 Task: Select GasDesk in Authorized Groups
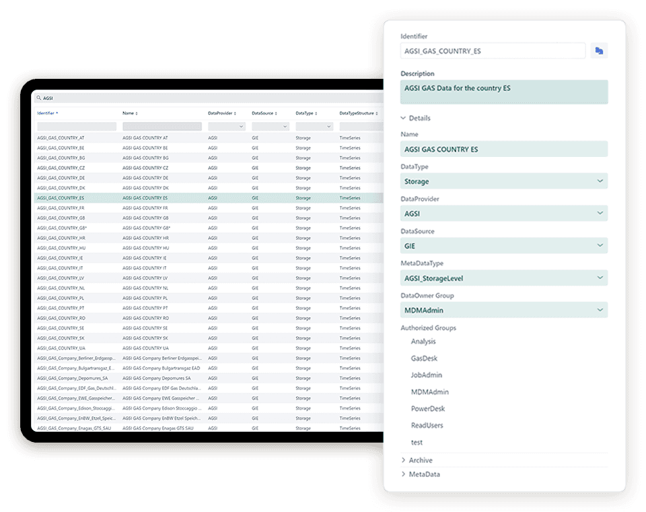pyautogui.click(x=424, y=358)
